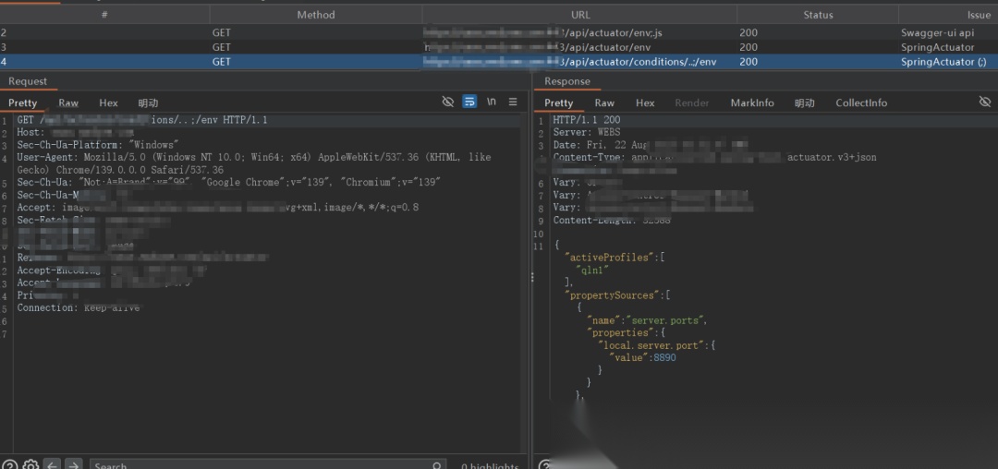Sort table by the Method column header

pyautogui.click(x=316, y=15)
